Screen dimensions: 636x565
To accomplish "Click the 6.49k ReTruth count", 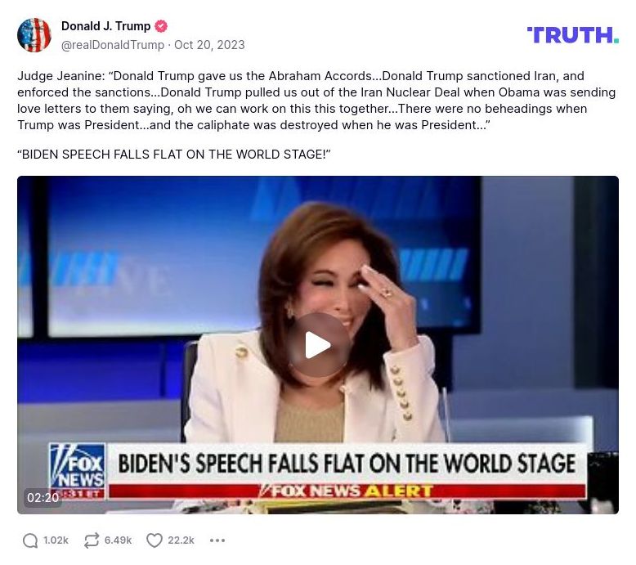I will coord(118,540).
